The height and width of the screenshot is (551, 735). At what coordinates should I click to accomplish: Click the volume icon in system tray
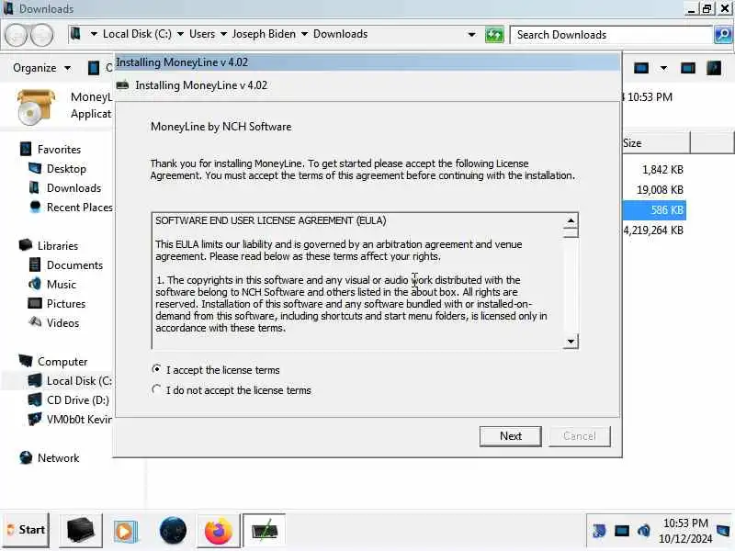(644, 531)
